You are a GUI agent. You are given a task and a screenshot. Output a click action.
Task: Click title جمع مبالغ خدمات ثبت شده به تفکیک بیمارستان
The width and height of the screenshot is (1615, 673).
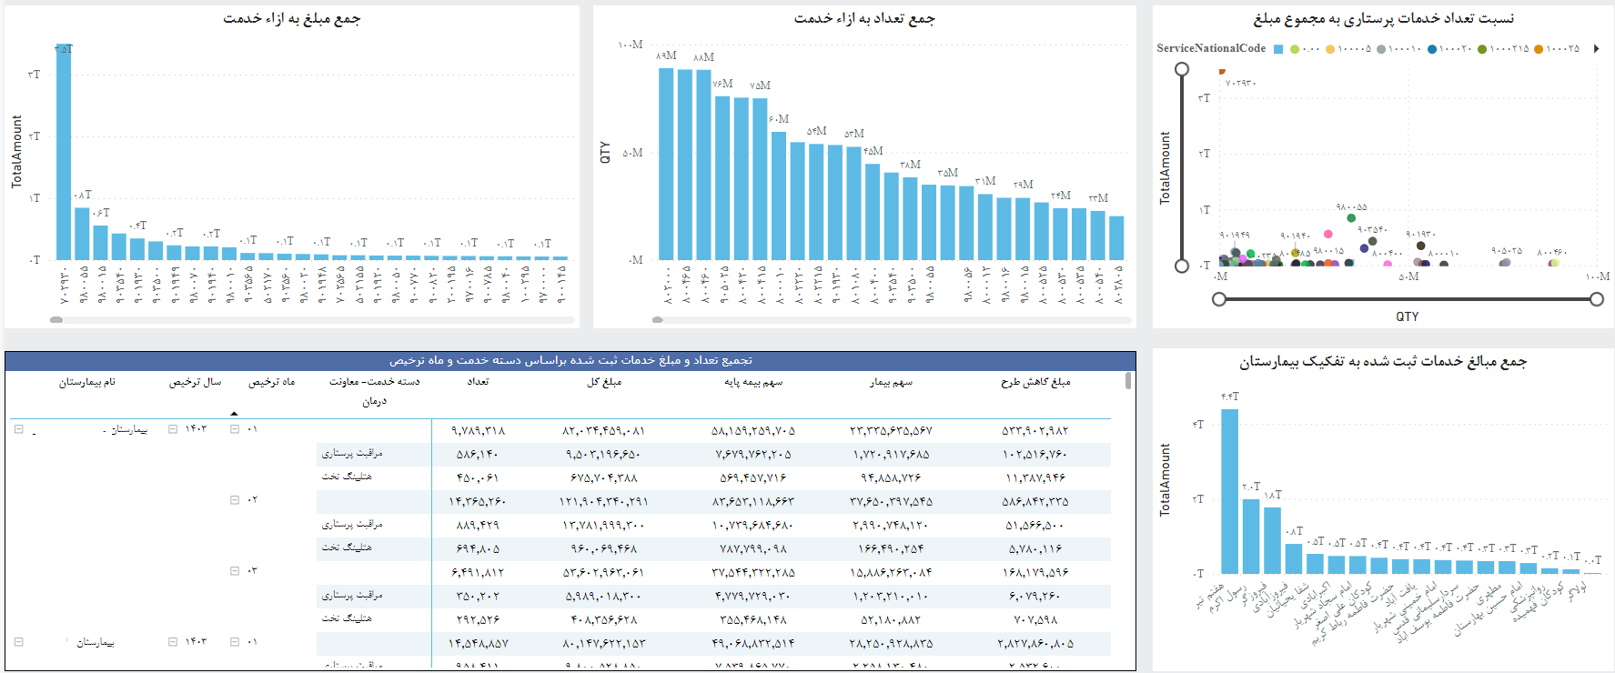1383,361
